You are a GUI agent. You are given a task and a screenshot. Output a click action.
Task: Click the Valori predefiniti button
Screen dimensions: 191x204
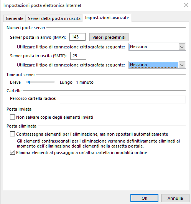pos(109,37)
